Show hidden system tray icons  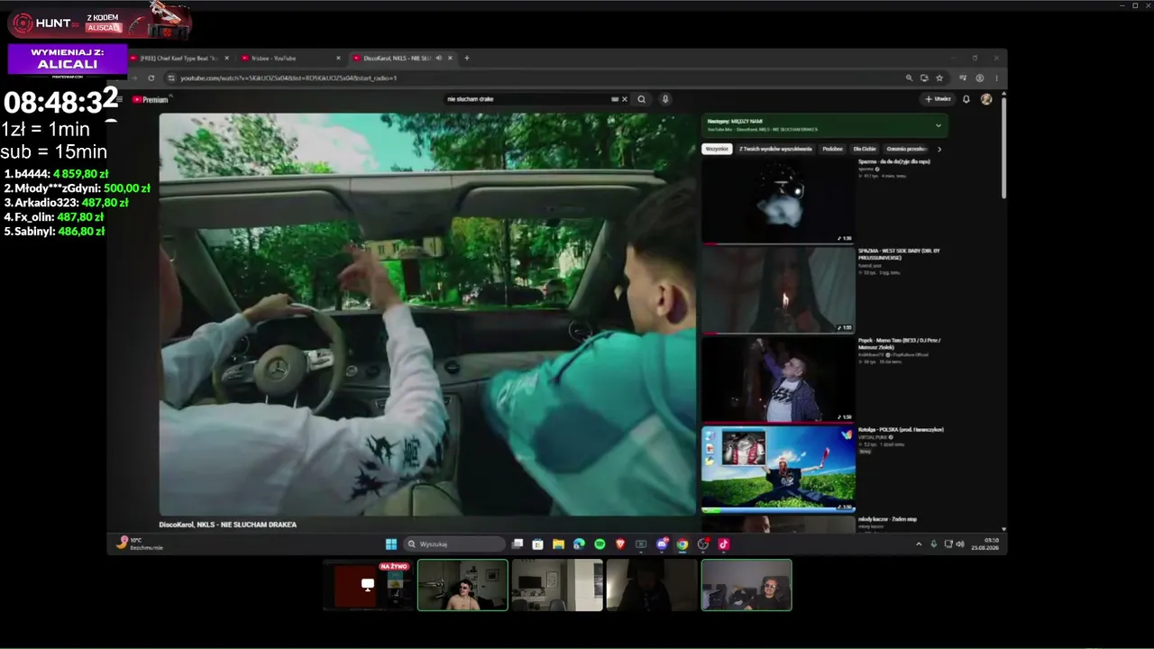[x=919, y=544]
